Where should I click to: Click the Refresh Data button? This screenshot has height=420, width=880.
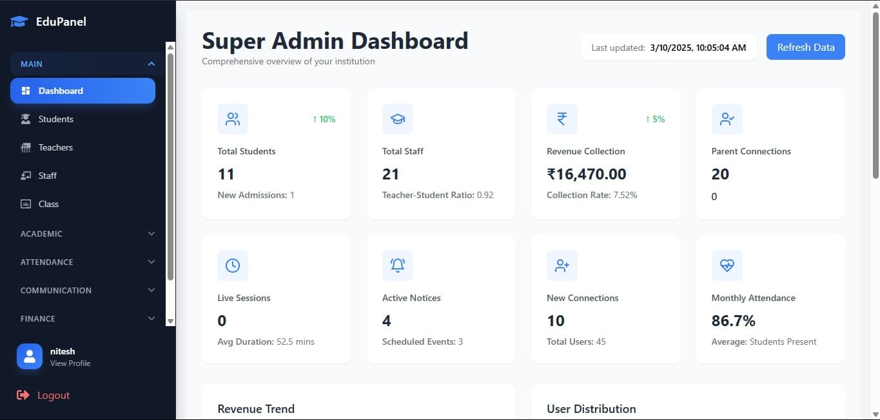tap(805, 47)
